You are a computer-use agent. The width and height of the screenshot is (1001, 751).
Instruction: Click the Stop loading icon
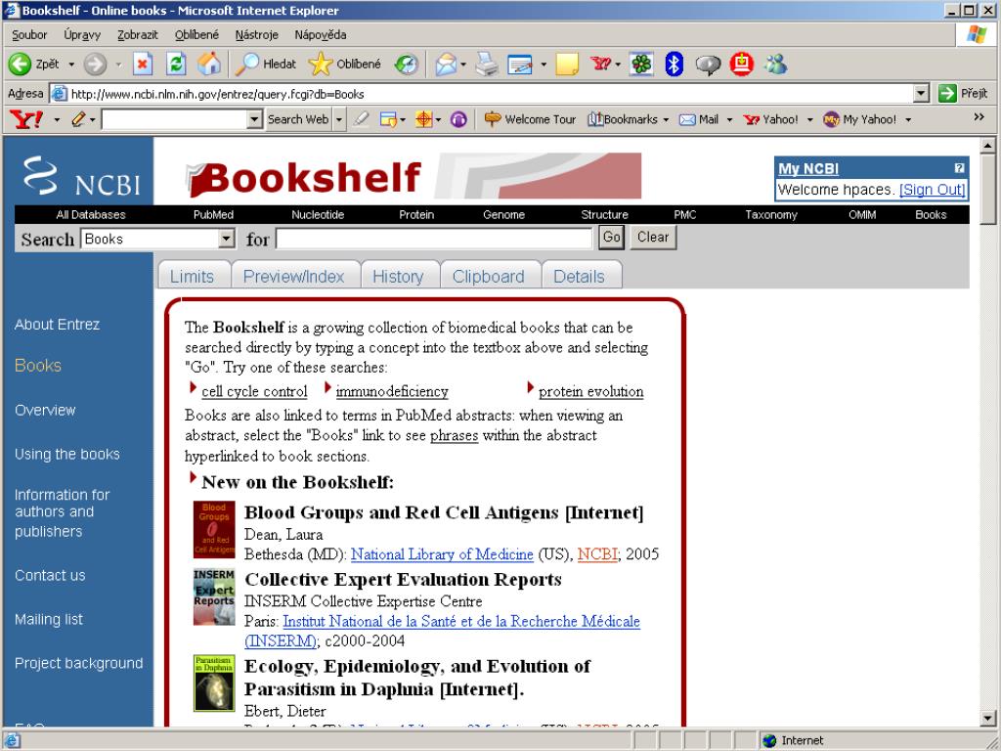point(143,64)
